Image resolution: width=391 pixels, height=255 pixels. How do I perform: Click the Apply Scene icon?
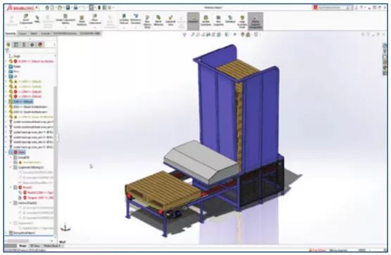[x=248, y=35]
